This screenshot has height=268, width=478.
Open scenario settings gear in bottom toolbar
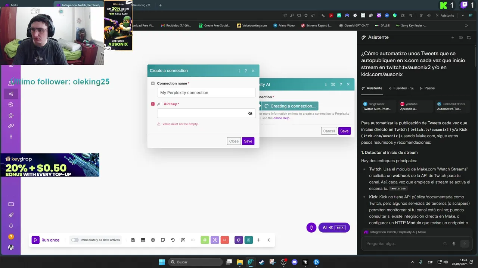point(153,240)
